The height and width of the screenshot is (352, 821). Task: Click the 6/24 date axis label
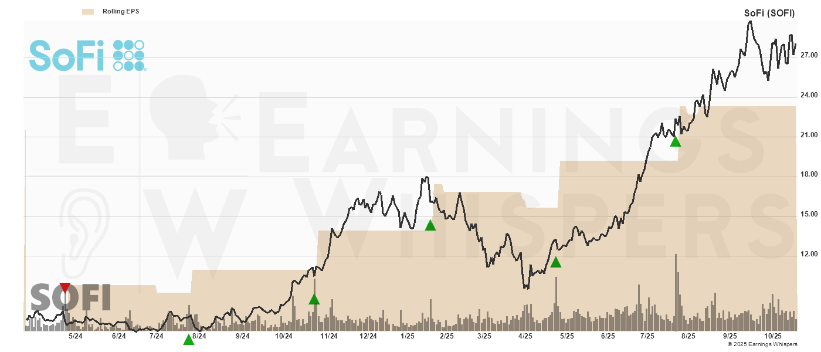click(118, 336)
